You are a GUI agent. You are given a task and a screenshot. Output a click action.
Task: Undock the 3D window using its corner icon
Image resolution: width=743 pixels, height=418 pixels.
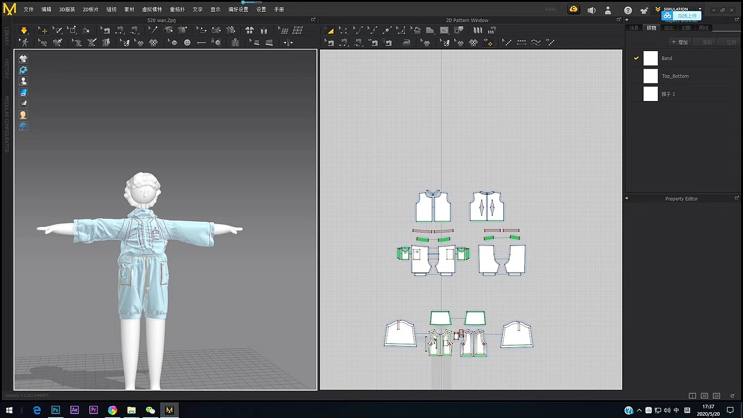[313, 20]
